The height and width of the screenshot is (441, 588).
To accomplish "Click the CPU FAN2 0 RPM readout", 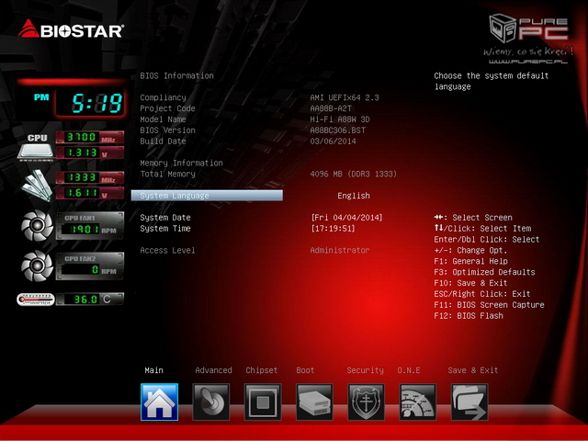I will tap(90, 266).
